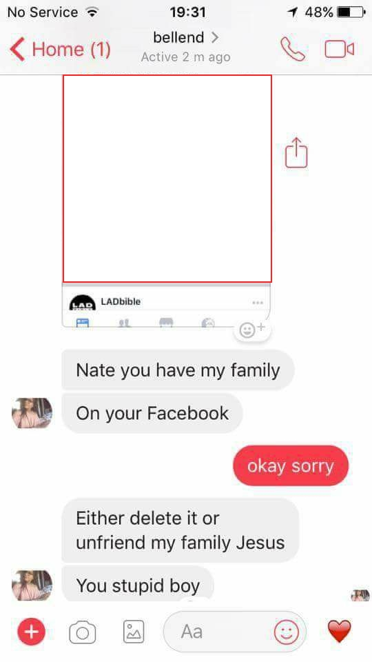
Task: Tap sender avatar next to 'On your Facebook'
Action: 32,413
